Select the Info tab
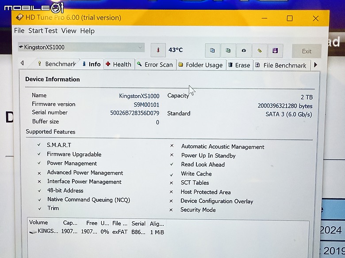 (91, 64)
